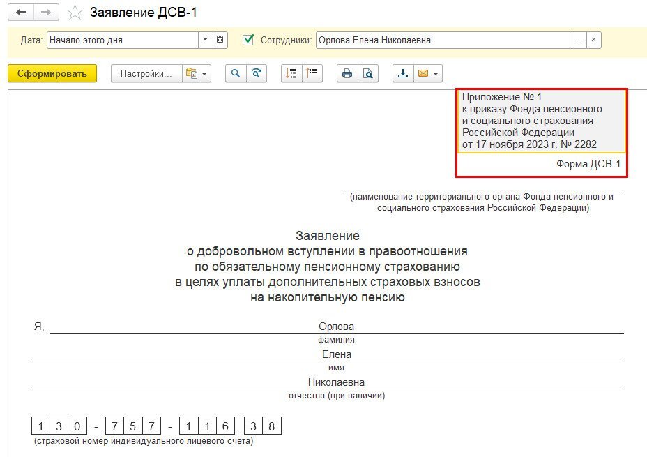Open search with the magnifier icon

click(235, 73)
